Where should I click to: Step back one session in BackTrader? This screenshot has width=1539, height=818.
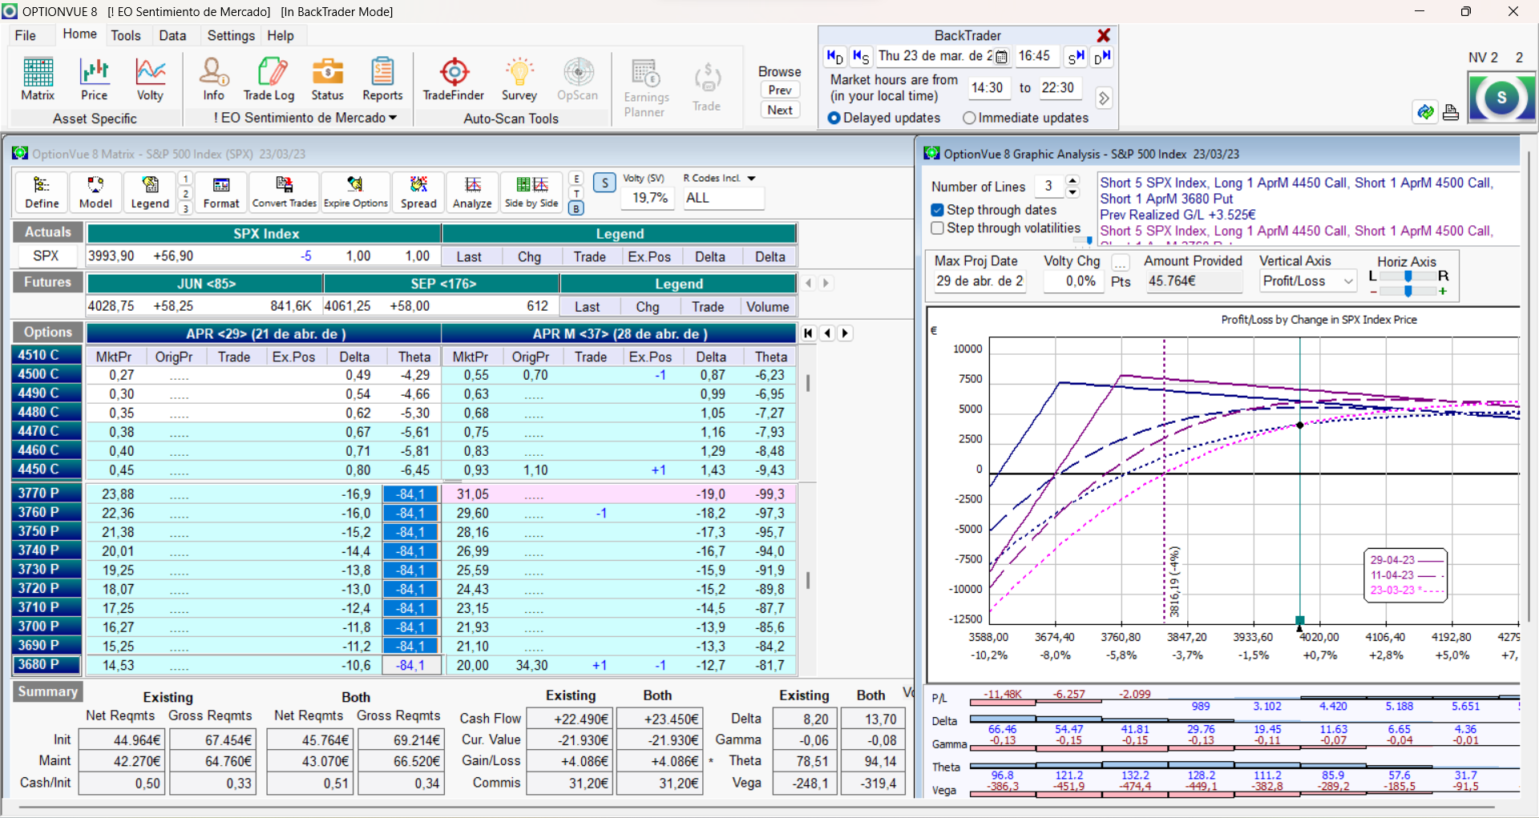click(861, 57)
